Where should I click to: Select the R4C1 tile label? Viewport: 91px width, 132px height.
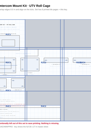coord(8,106)
